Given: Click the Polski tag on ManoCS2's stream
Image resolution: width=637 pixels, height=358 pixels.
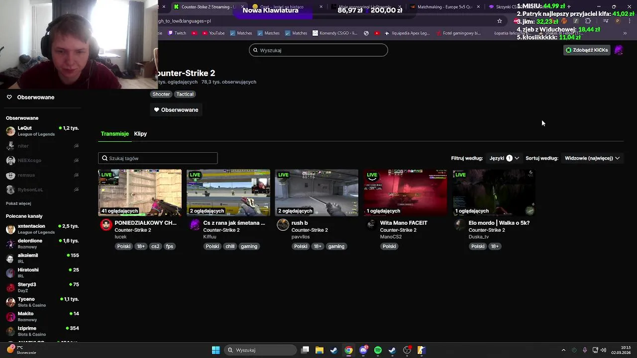Looking at the screenshot, I should (x=389, y=246).
